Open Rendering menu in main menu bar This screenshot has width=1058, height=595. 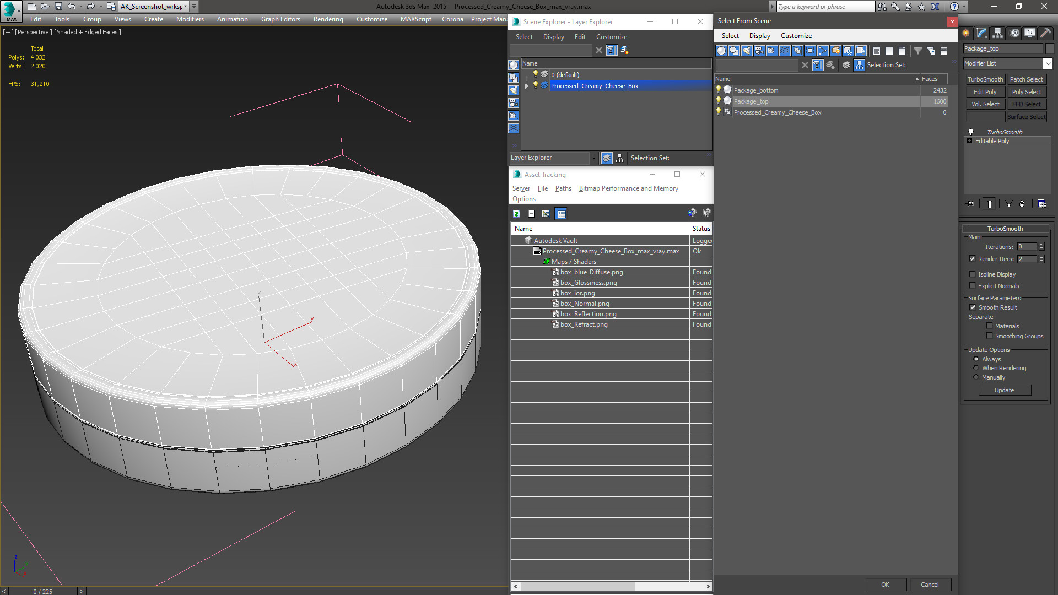(x=328, y=19)
